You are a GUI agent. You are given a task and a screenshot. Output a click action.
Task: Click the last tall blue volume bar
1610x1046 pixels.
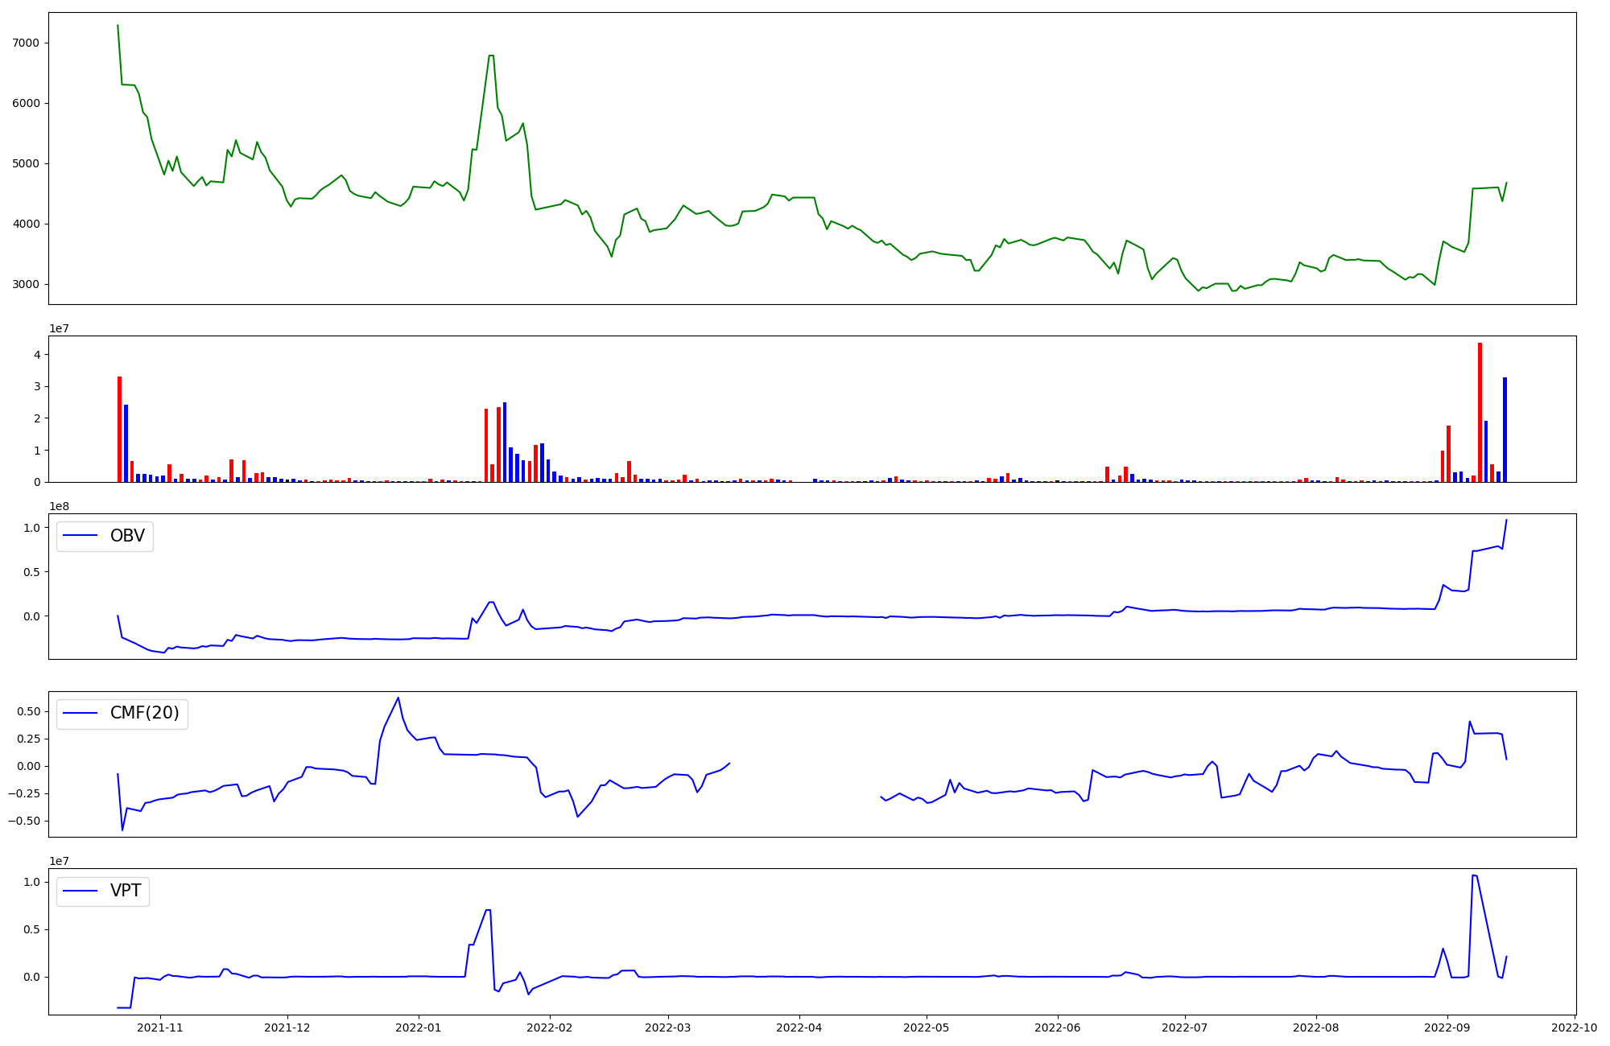pos(1505,430)
